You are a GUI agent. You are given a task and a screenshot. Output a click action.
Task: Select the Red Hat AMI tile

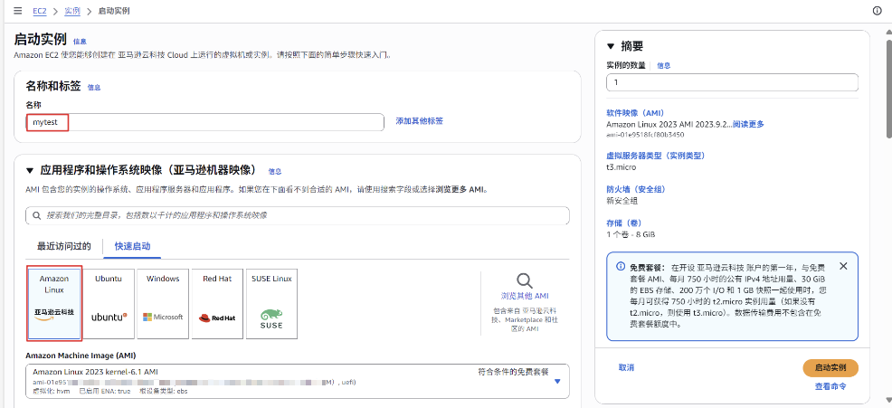click(x=217, y=304)
